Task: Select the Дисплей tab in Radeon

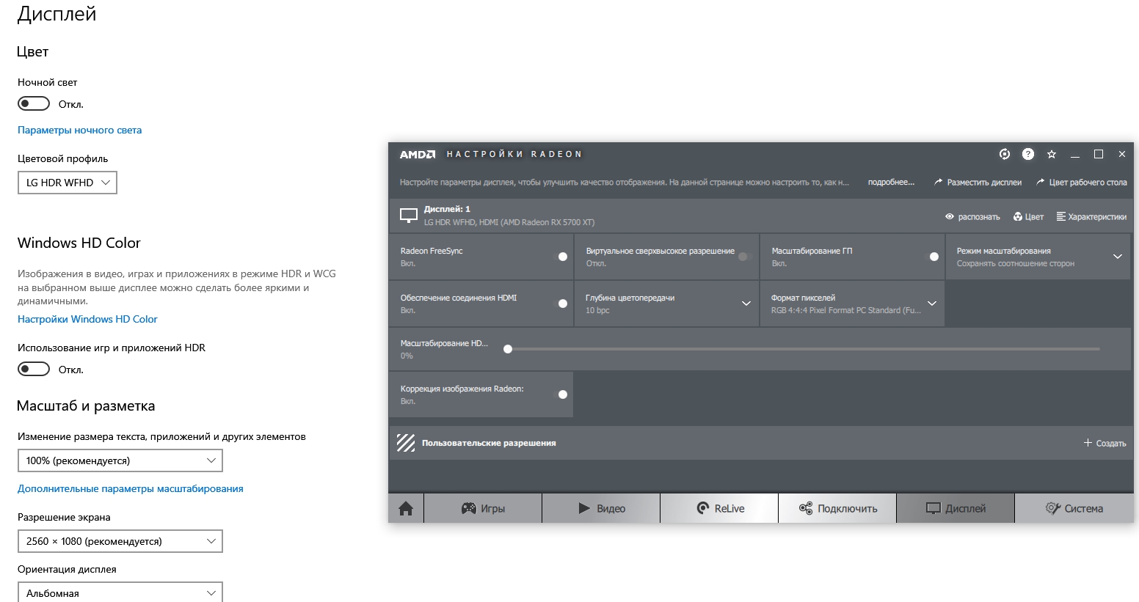Action: (956, 508)
